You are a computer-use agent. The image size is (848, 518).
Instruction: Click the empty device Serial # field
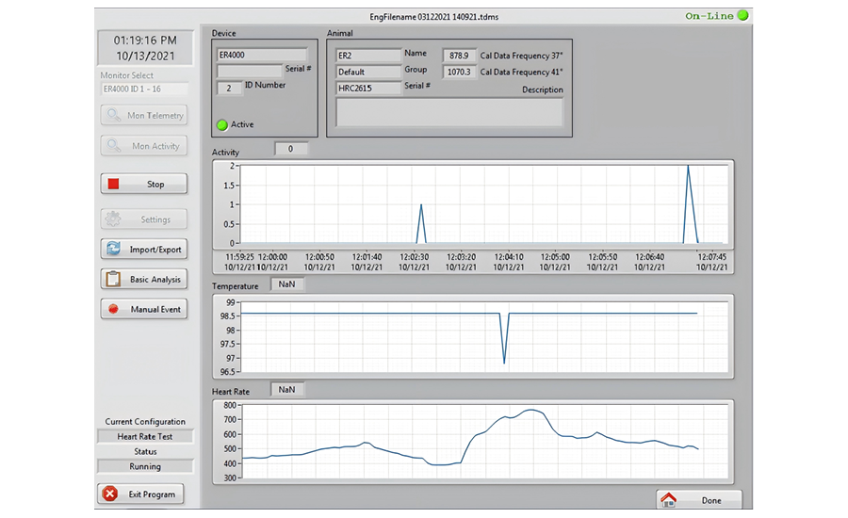[250, 71]
